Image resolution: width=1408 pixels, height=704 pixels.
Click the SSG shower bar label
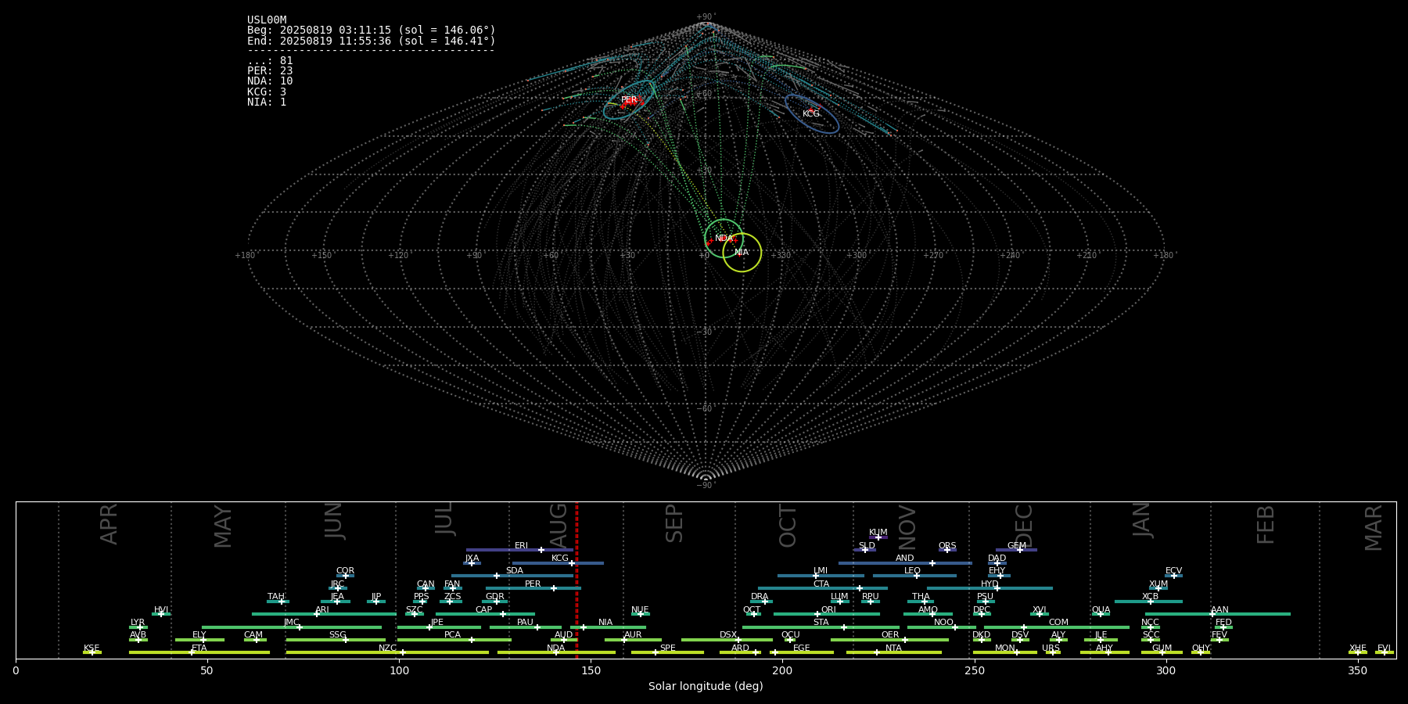click(x=337, y=635)
